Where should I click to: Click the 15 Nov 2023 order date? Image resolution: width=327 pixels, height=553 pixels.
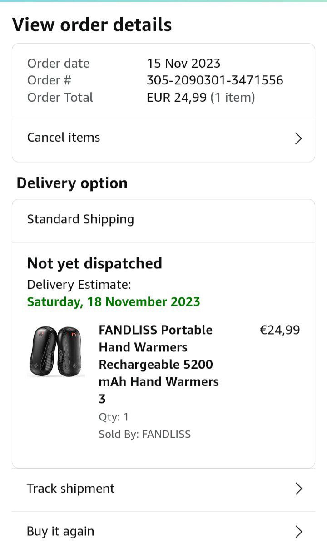coord(183,63)
